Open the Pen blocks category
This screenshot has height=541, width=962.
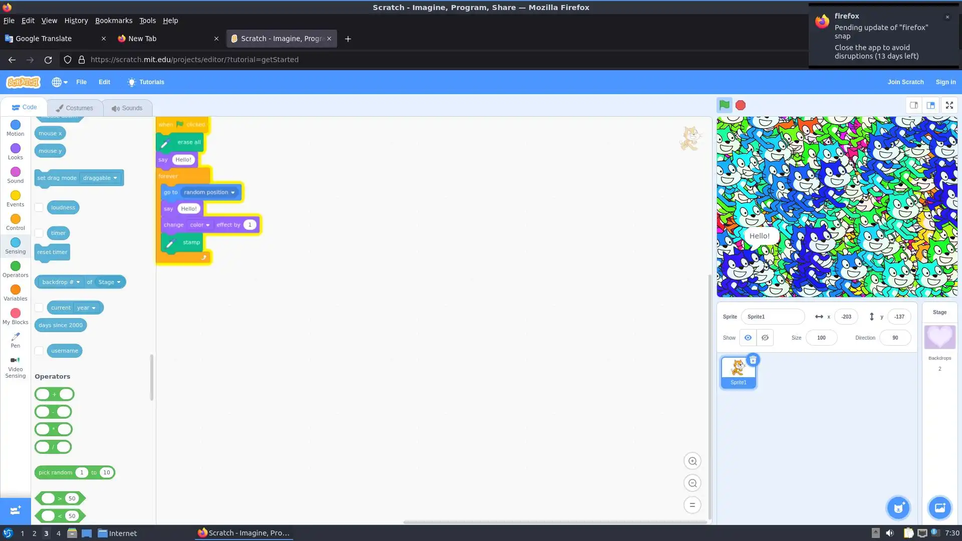coord(16,340)
